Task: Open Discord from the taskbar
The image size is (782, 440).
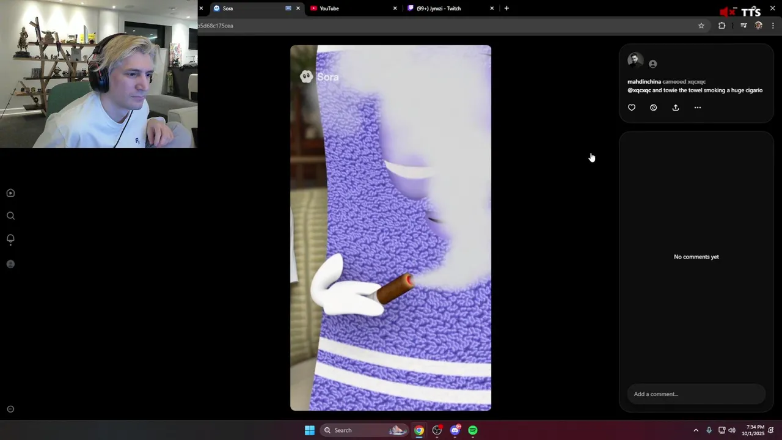Action: click(455, 430)
